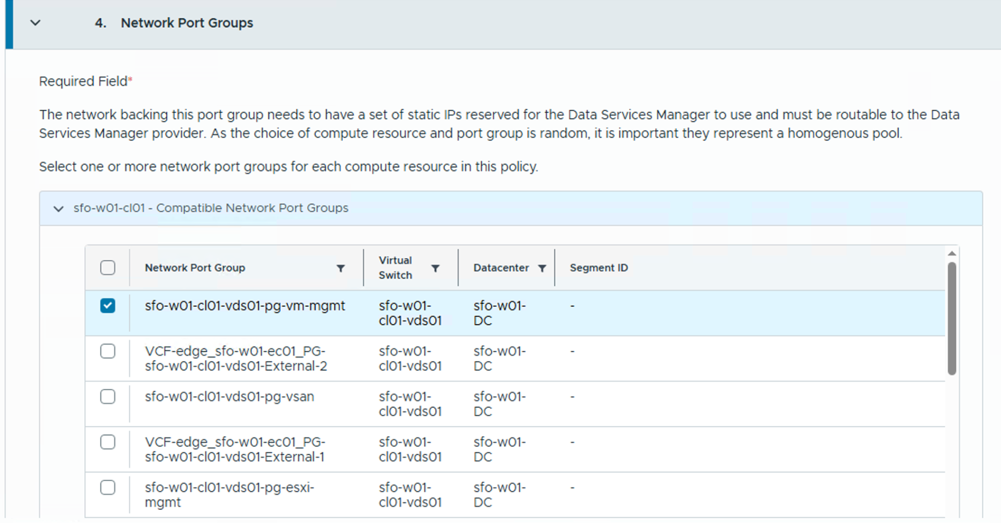Tick the pg-esxi-mgmt port group checkbox
This screenshot has height=523, width=1001.
108,487
